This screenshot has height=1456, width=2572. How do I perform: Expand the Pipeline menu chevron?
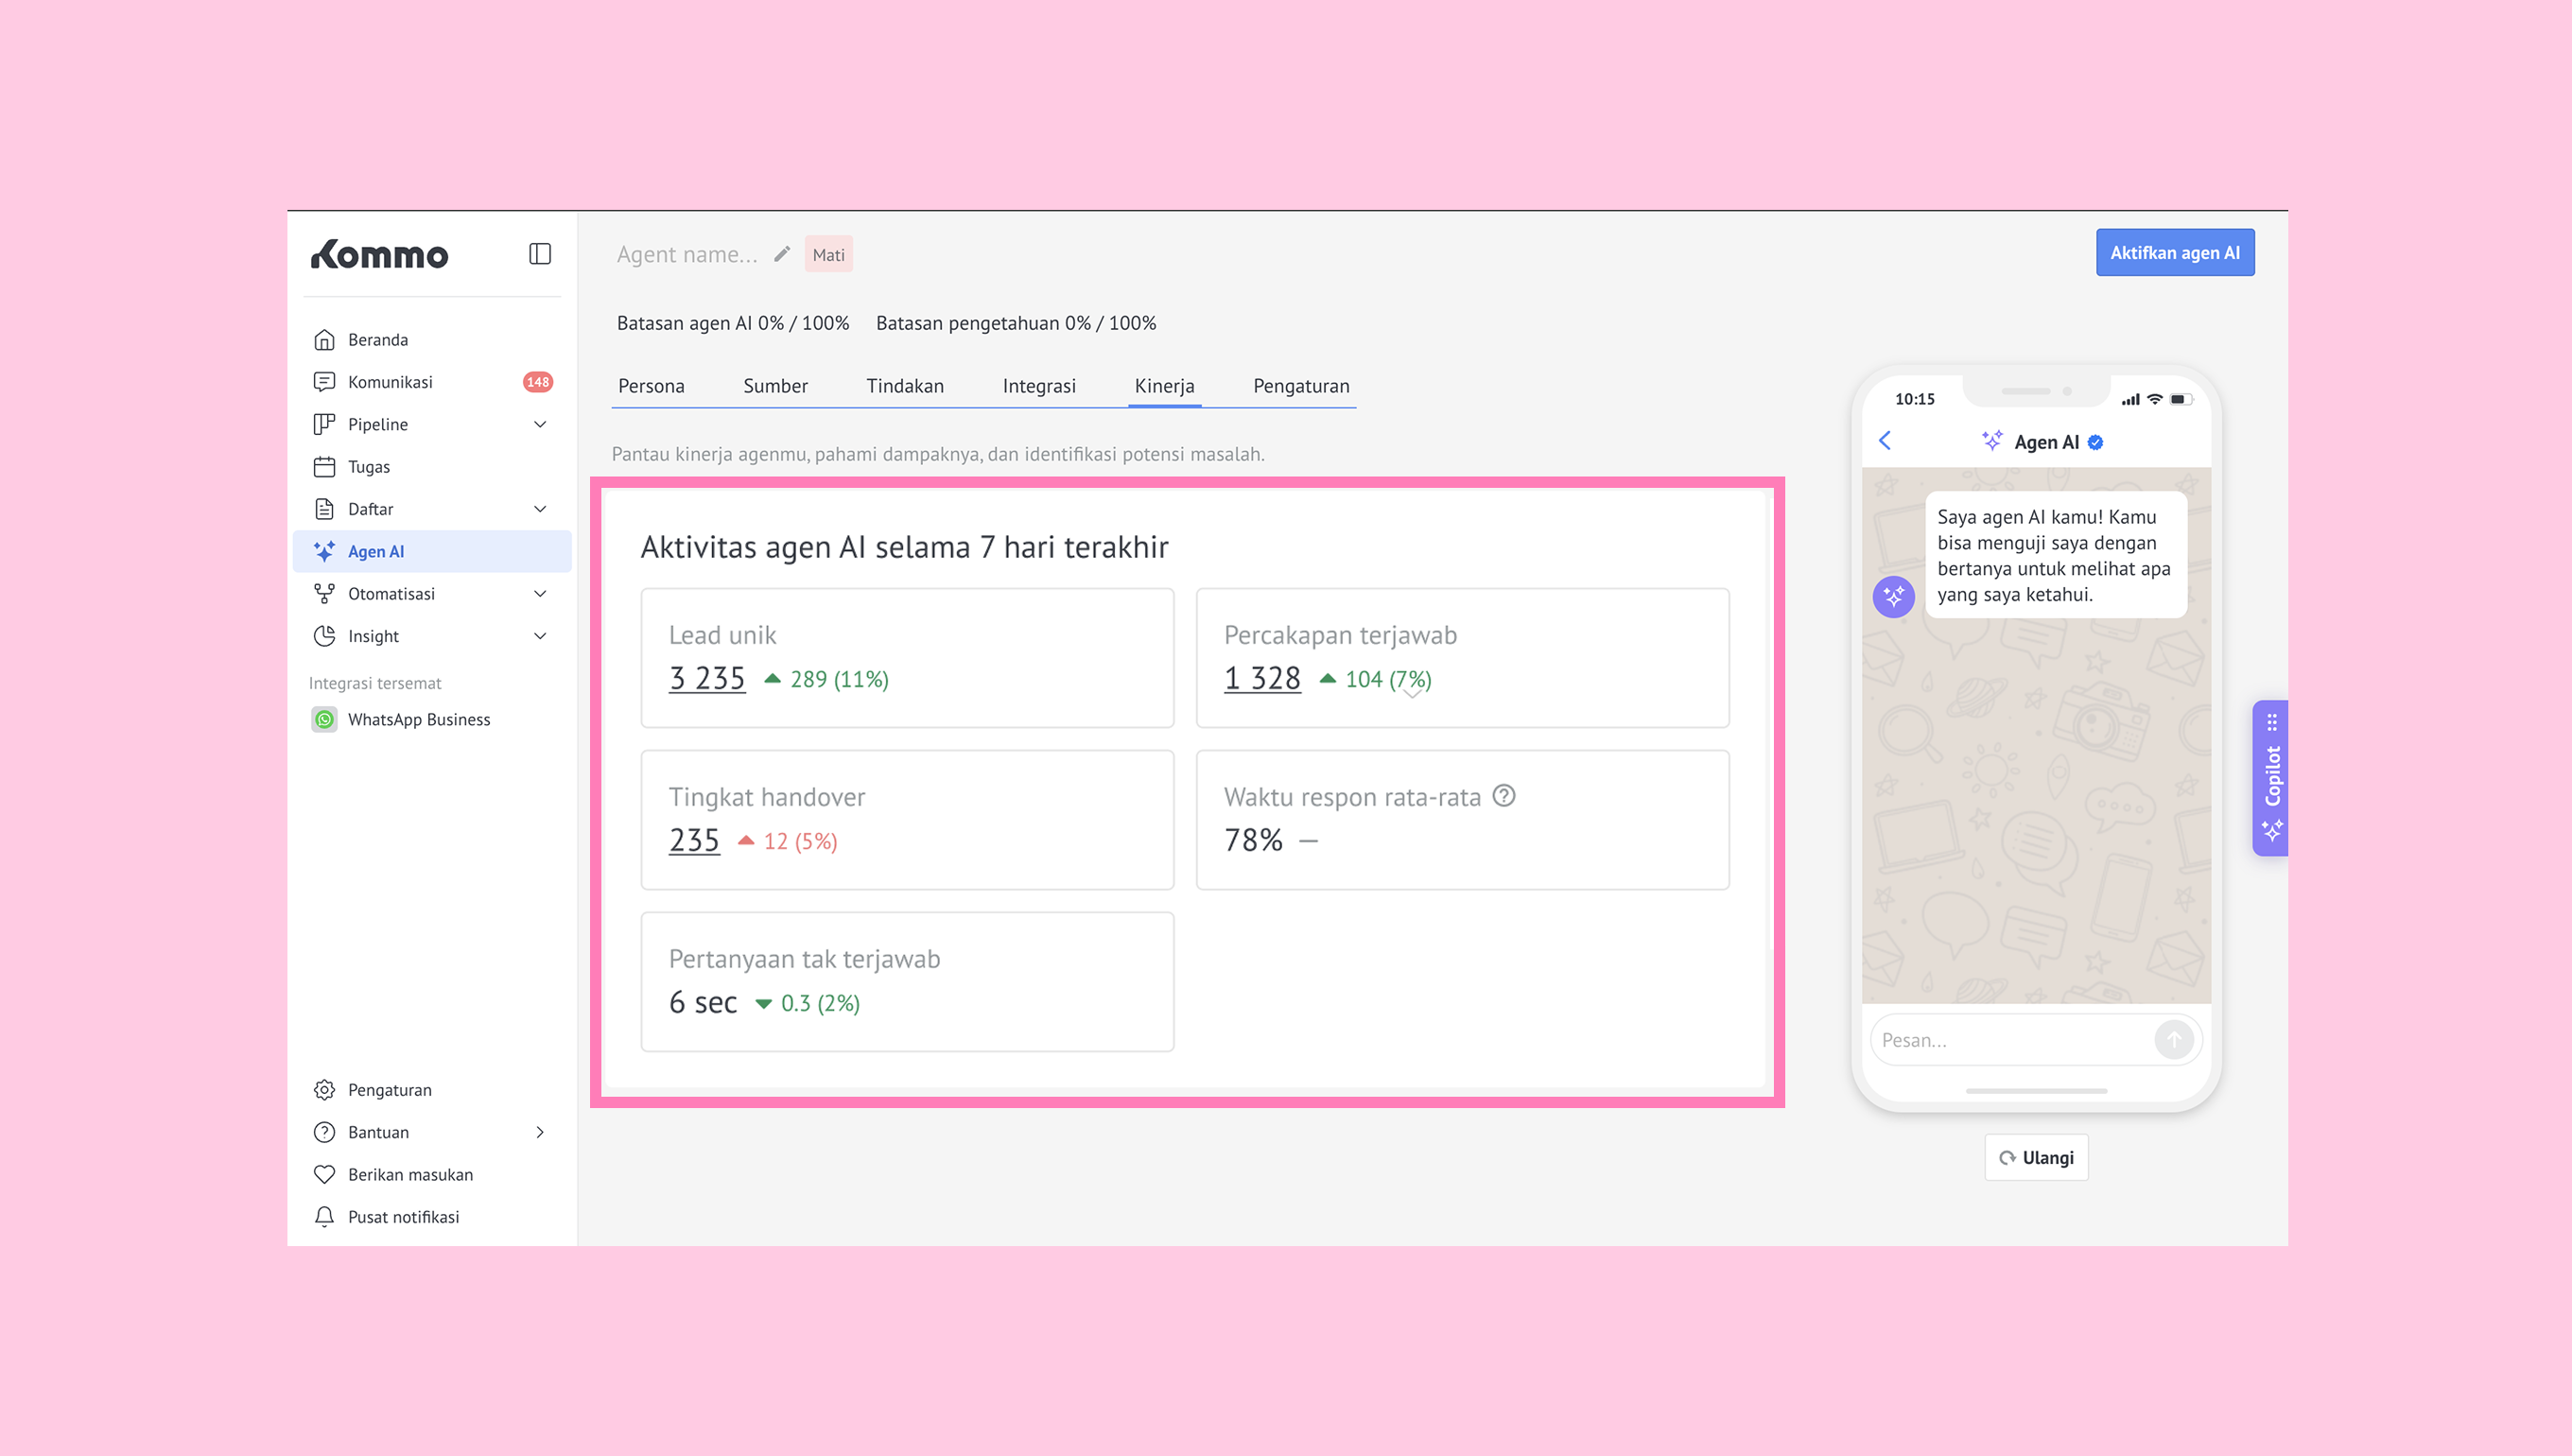pos(540,425)
